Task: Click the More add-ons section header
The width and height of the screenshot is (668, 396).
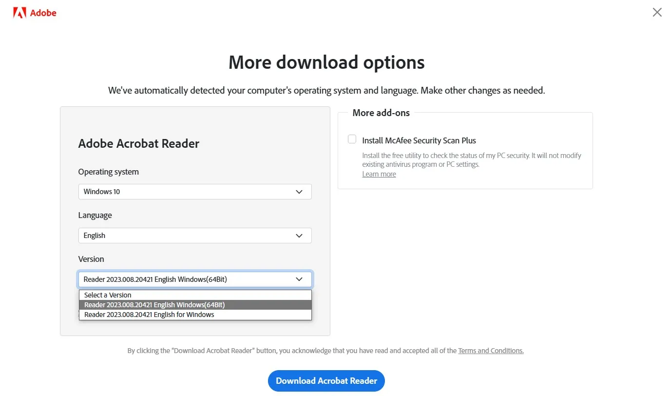Action: [380, 113]
